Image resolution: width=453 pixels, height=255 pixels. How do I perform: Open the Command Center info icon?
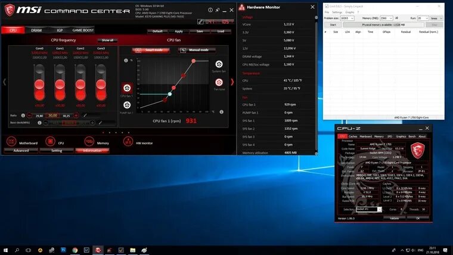pyautogui.click(x=210, y=10)
